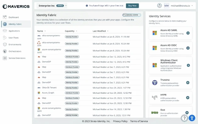The image size is (198, 124).
Task: Click the MW user avatar
Action: (167, 6)
